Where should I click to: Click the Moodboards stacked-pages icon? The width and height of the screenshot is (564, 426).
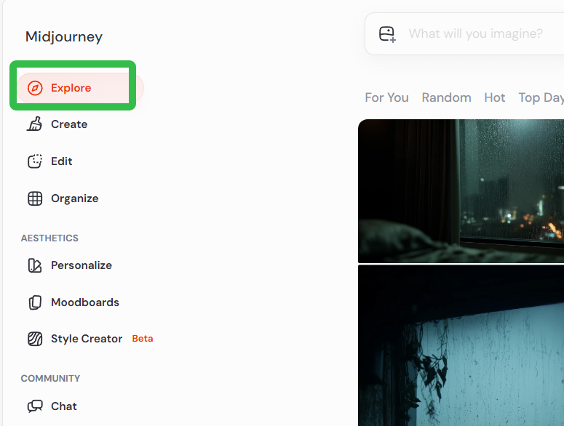(x=35, y=302)
